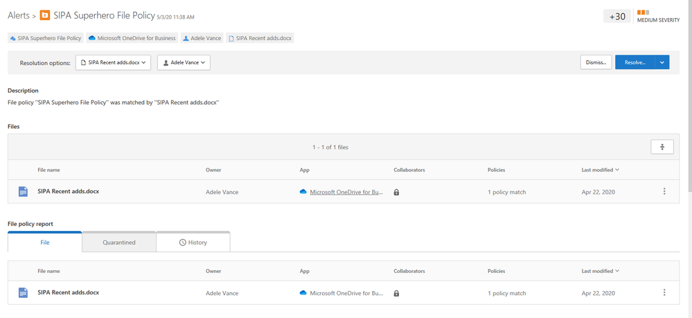
Task: Switch to the File tab
Action: click(x=45, y=242)
